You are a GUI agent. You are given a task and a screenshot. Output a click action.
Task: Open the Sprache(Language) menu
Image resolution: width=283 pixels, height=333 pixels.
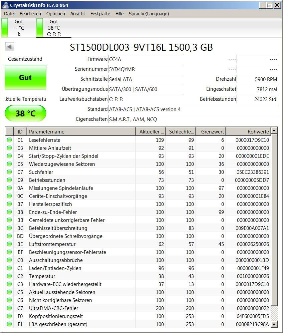149,14
